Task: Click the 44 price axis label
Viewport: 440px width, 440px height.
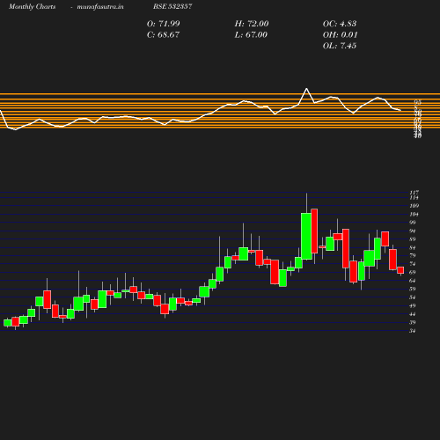Action: tap(413, 314)
